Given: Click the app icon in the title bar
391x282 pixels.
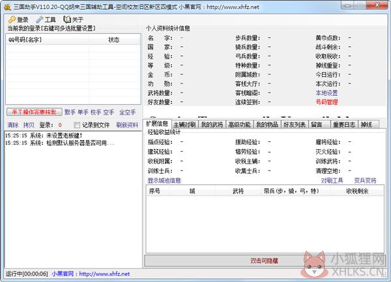Looking at the screenshot, I should (x=7, y=7).
